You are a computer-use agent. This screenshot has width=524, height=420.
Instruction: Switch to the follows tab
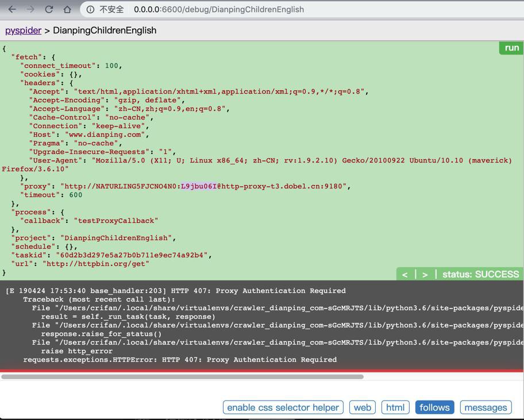pyautogui.click(x=434, y=407)
